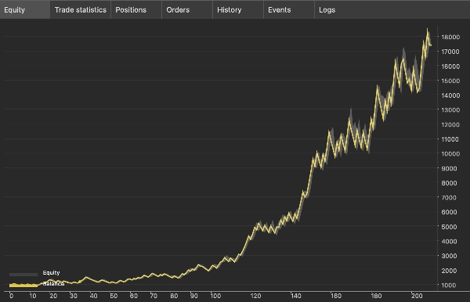470x302 pixels.
Task: Click the Equity legend label
Action: (51, 273)
